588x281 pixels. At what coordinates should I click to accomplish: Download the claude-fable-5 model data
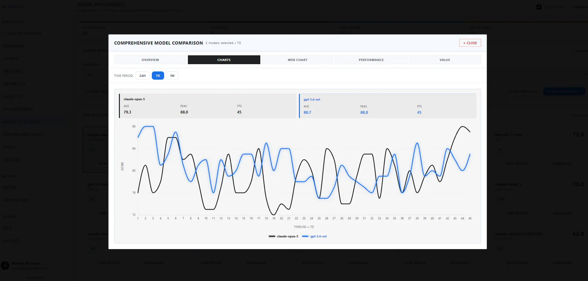pyautogui.click(x=562, y=213)
